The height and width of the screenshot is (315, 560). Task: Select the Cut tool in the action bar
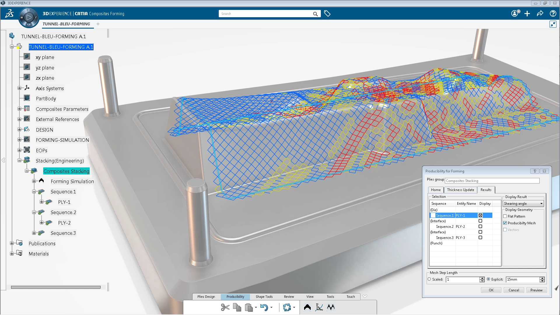pos(225,307)
